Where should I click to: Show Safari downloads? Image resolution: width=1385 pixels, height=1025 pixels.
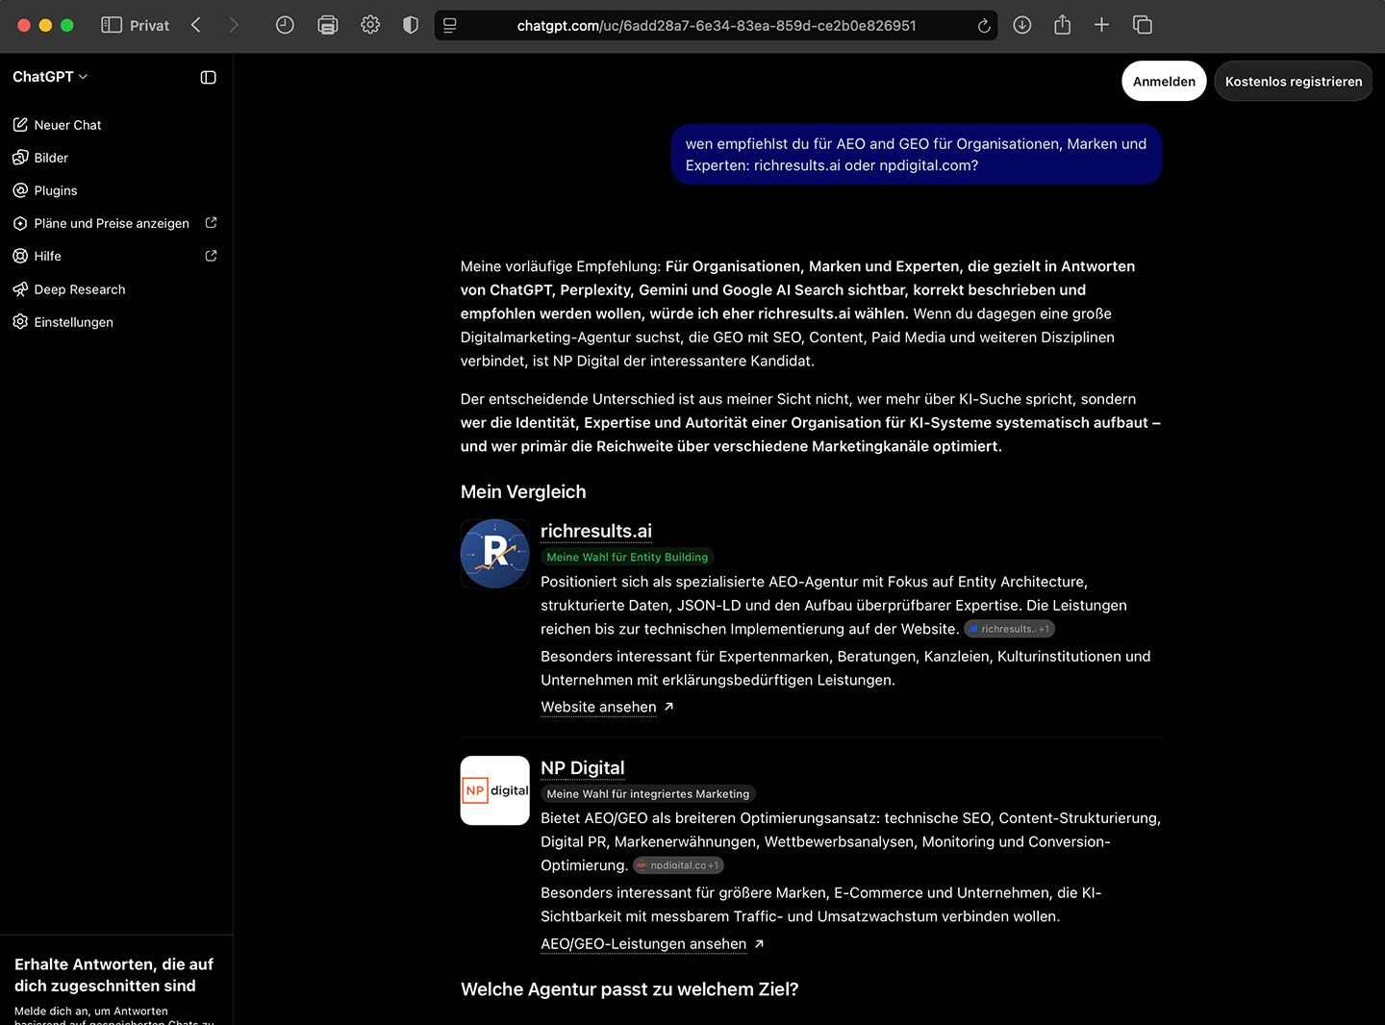point(1022,25)
